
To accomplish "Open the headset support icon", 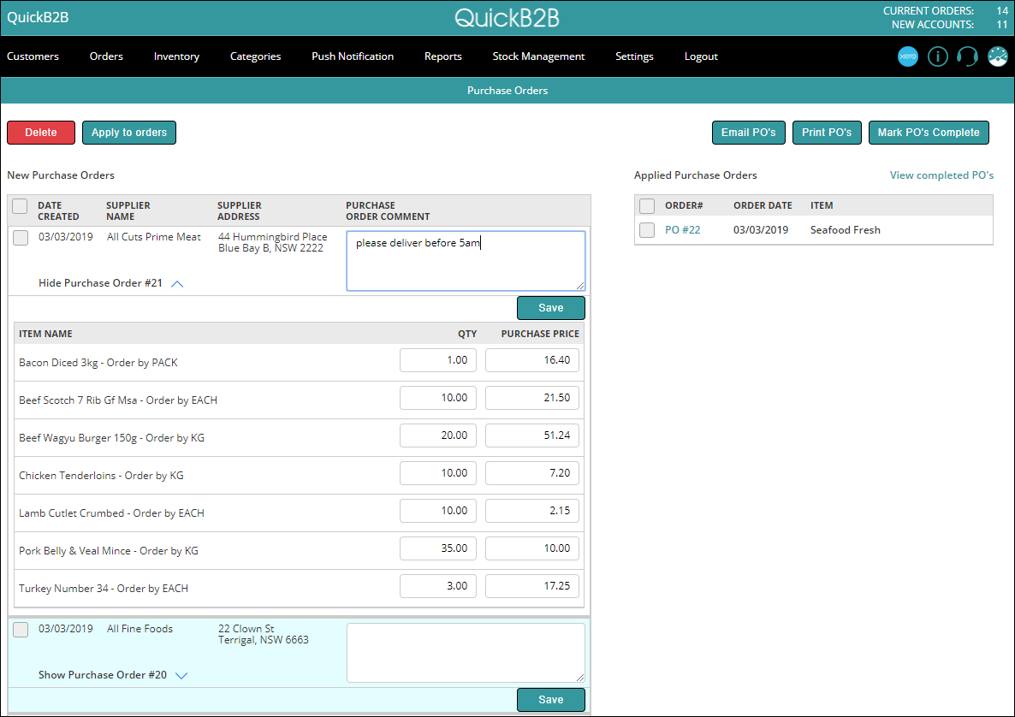I will [x=967, y=57].
